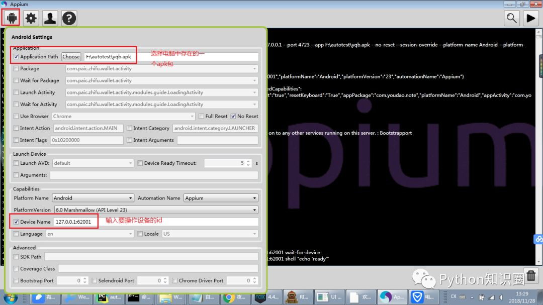Screen dimensions: 543x305
Task: Uncheck the Application Path checkbox
Action: pyautogui.click(x=16, y=56)
